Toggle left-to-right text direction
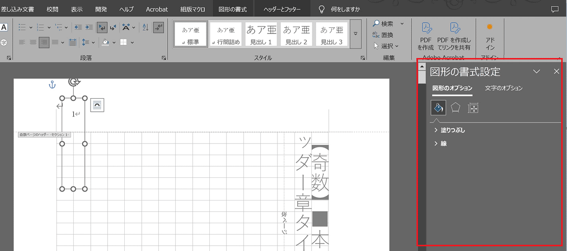 click(102, 27)
